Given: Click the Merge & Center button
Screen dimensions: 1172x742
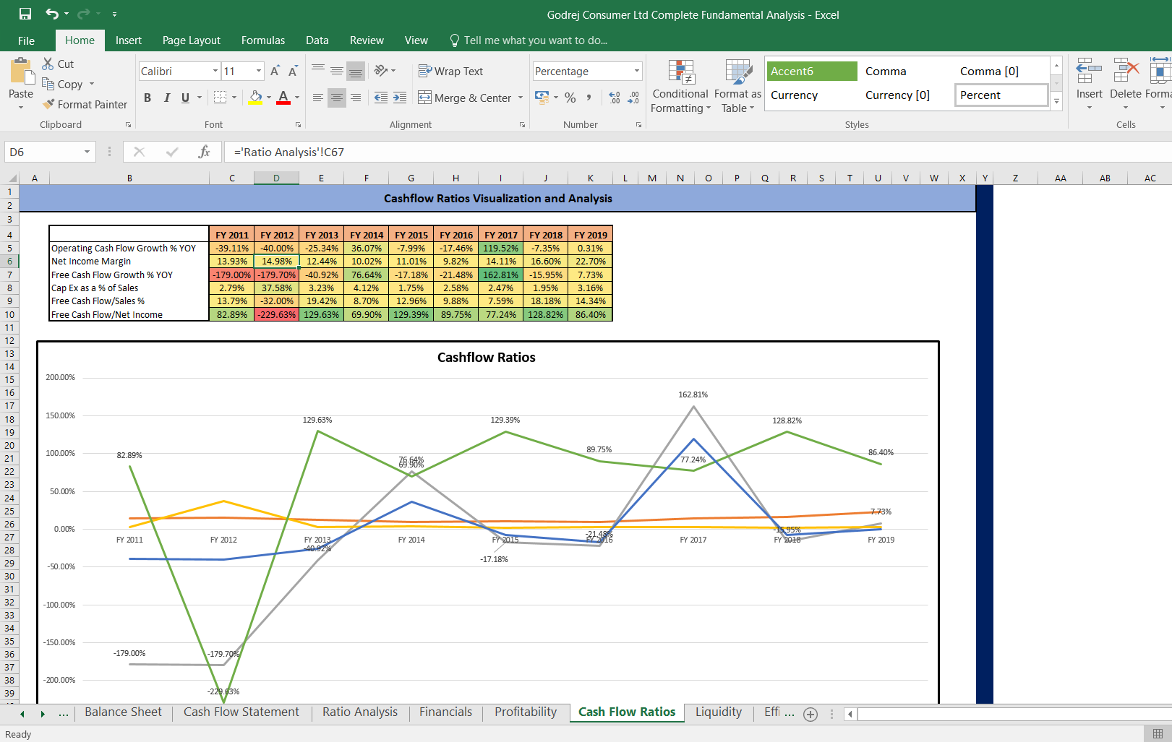Looking at the screenshot, I should (465, 98).
